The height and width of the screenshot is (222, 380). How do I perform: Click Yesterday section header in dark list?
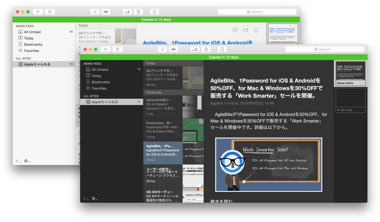[x=173, y=93]
